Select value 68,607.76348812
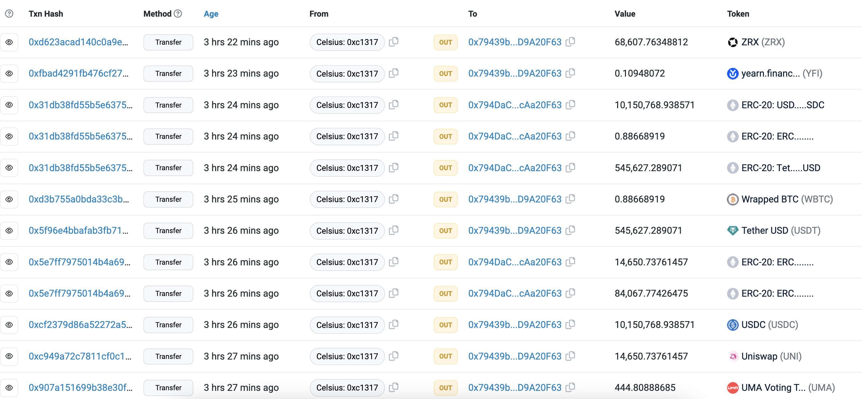Viewport: 862px width, 399px height. pos(651,42)
